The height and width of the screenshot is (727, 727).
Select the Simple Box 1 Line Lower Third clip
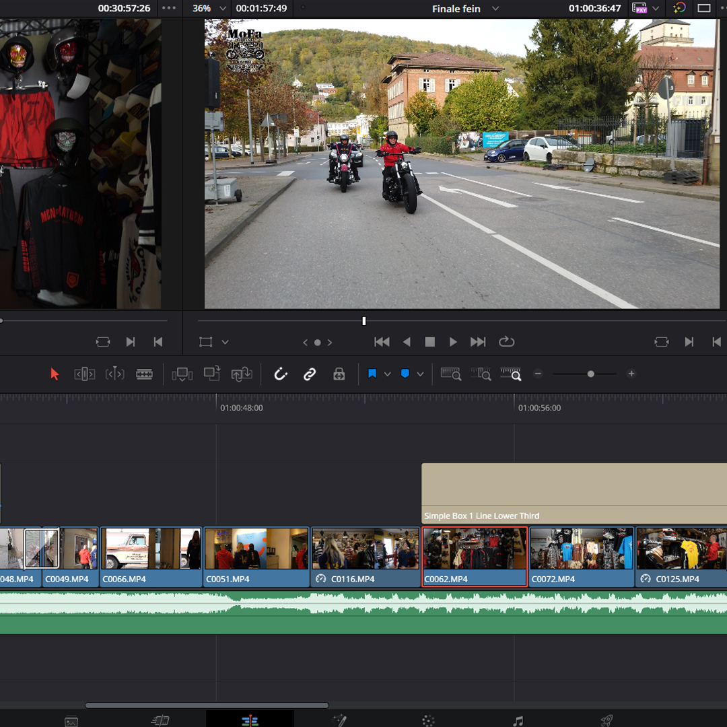pos(574,493)
